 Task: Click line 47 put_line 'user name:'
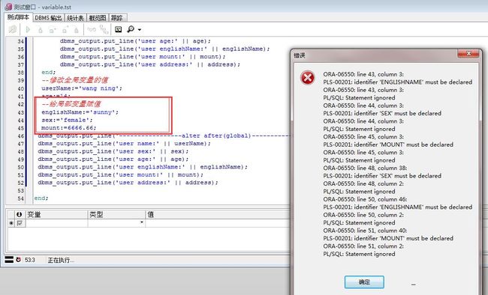pyautogui.click(x=124, y=144)
